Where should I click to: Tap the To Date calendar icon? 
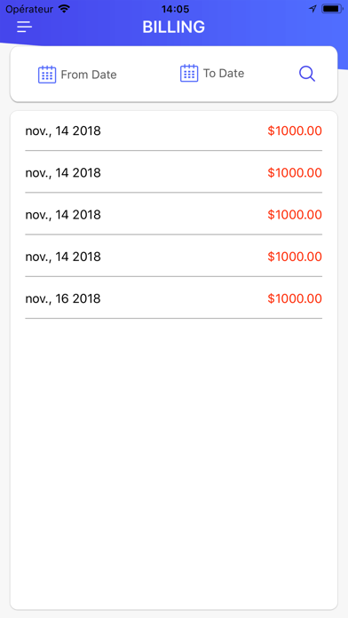point(189,73)
